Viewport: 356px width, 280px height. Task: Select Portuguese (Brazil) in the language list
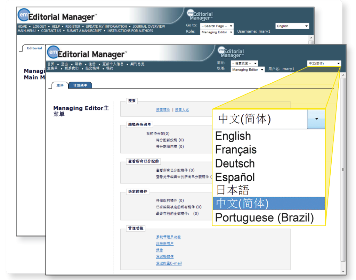[264, 218]
